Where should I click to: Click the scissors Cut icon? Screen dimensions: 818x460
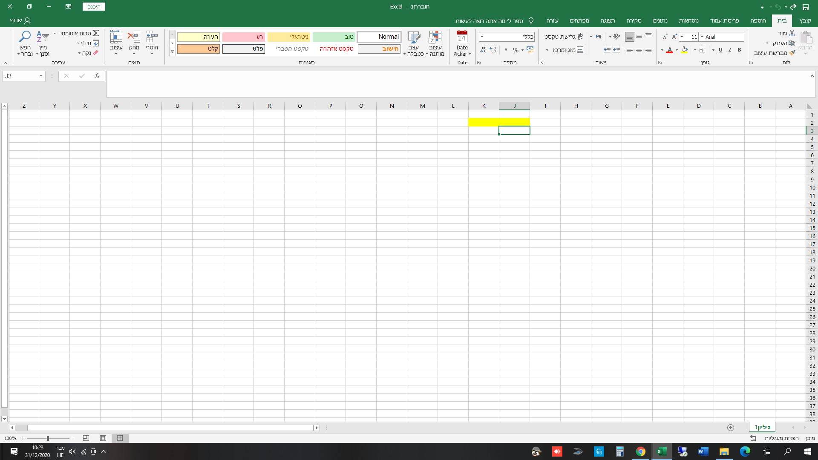792,33
